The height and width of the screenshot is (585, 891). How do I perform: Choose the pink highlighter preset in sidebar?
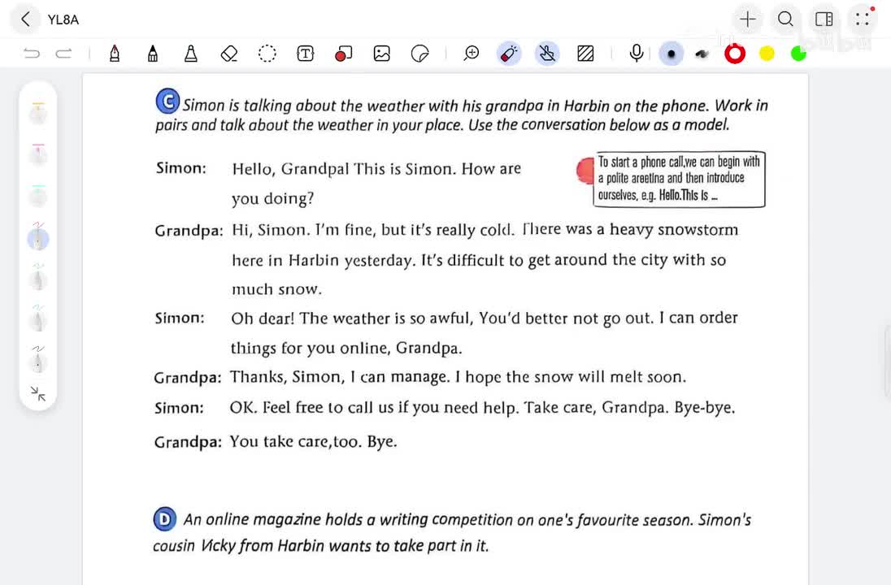tap(38, 154)
